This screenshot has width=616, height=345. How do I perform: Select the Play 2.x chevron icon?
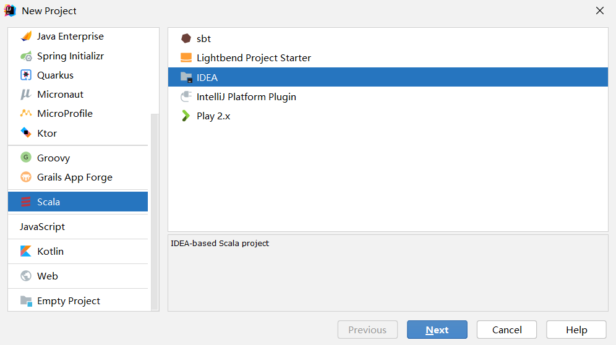tap(186, 116)
